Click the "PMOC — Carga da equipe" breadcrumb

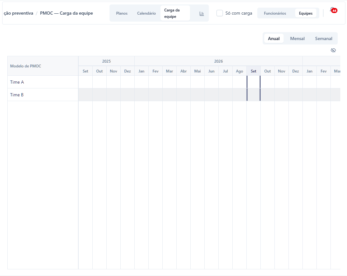67,13
